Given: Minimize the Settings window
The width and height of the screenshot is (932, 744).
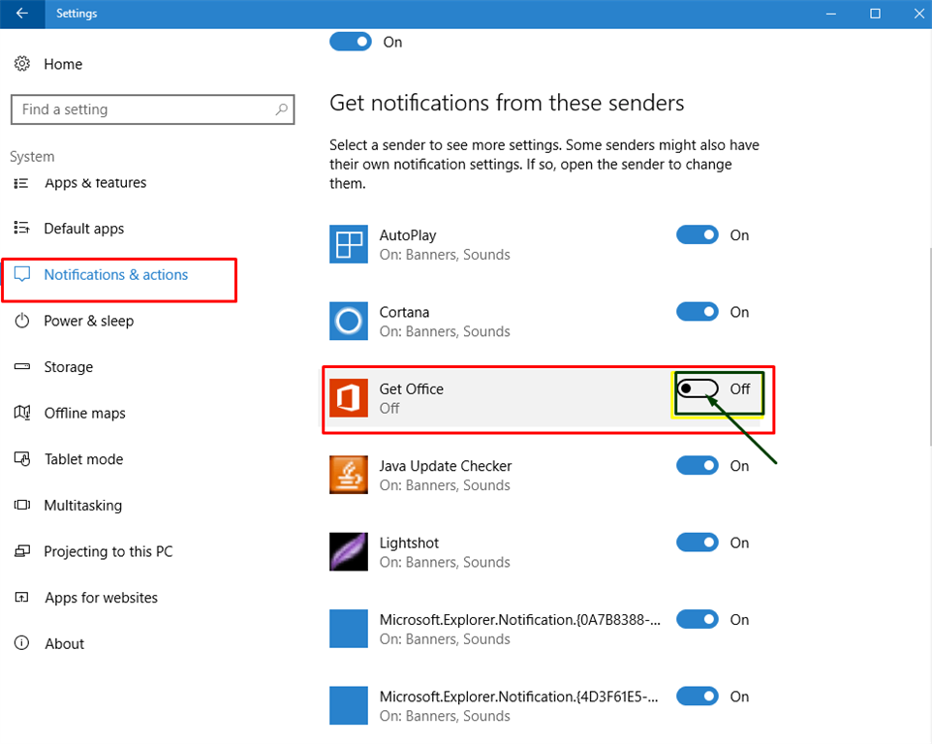Looking at the screenshot, I should (x=831, y=13).
